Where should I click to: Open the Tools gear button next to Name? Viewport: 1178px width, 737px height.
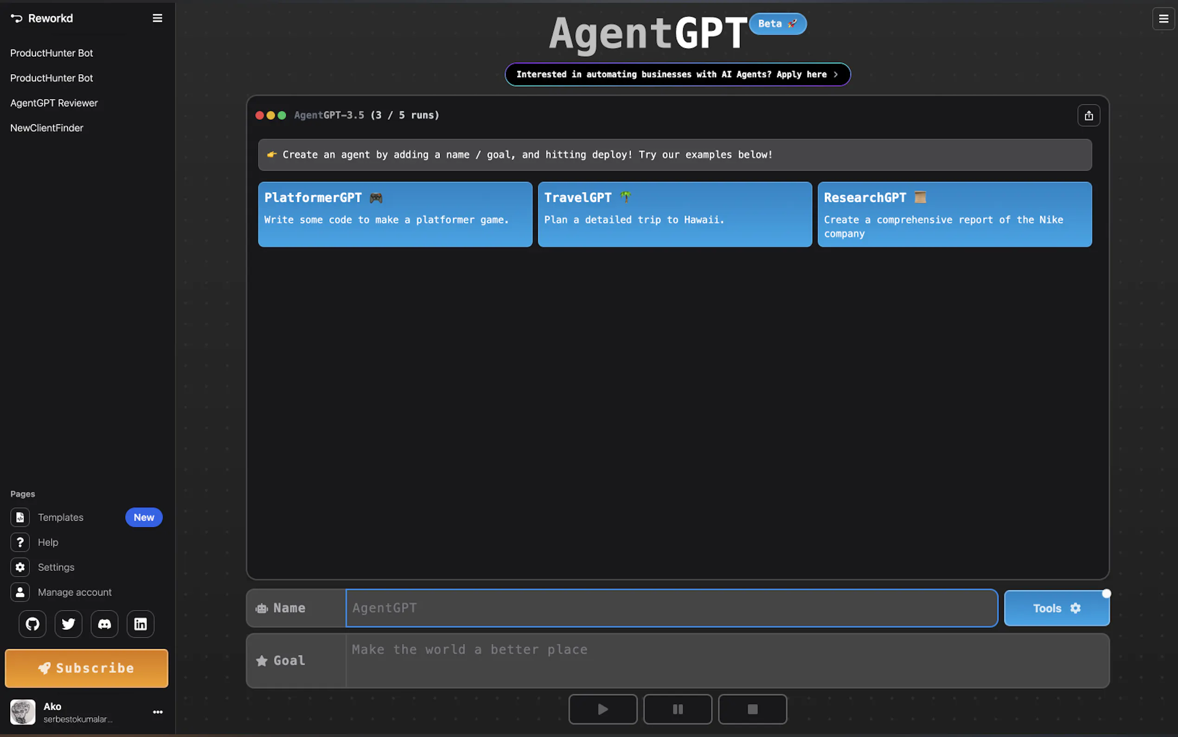pyautogui.click(x=1057, y=608)
